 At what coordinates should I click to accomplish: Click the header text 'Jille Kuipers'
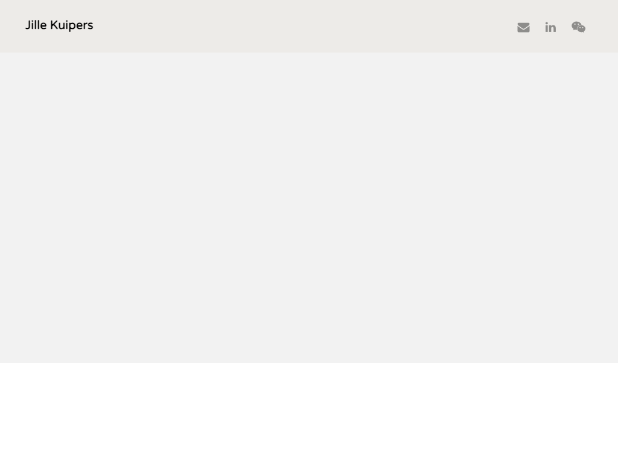59,25
